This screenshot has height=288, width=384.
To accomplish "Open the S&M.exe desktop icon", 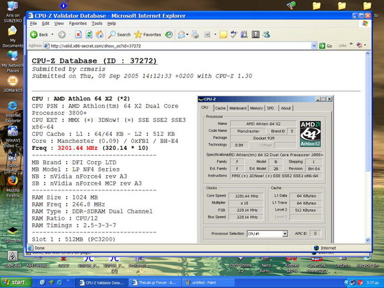I will coord(13,259).
